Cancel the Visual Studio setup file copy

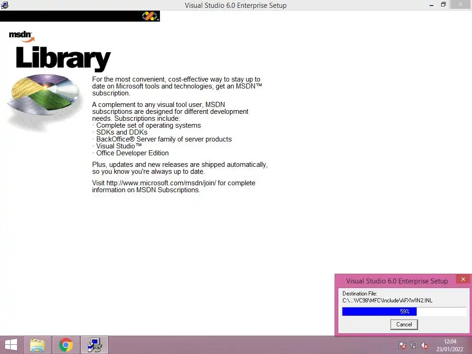pyautogui.click(x=404, y=324)
